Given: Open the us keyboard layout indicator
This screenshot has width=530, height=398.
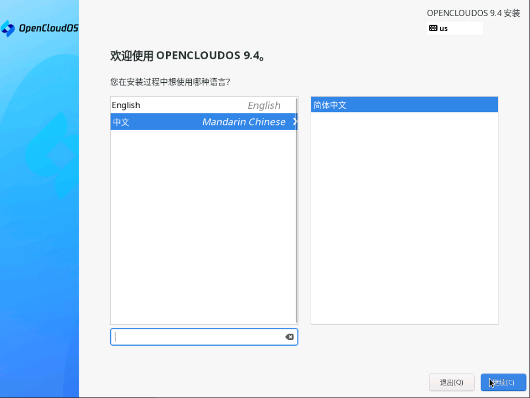Looking at the screenshot, I should pos(455,28).
